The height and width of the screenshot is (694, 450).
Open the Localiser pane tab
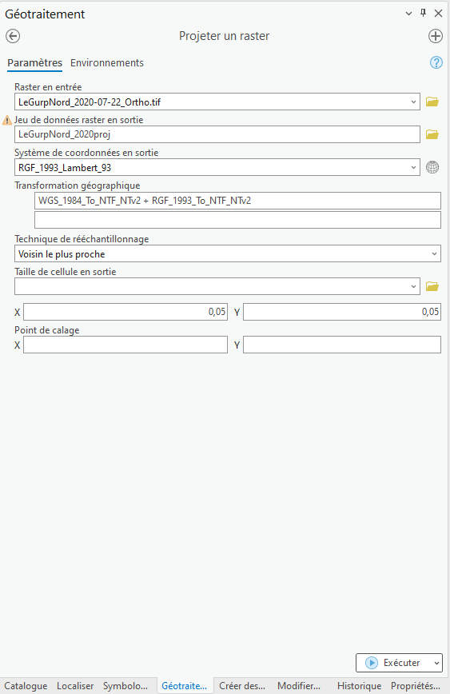coord(75,685)
